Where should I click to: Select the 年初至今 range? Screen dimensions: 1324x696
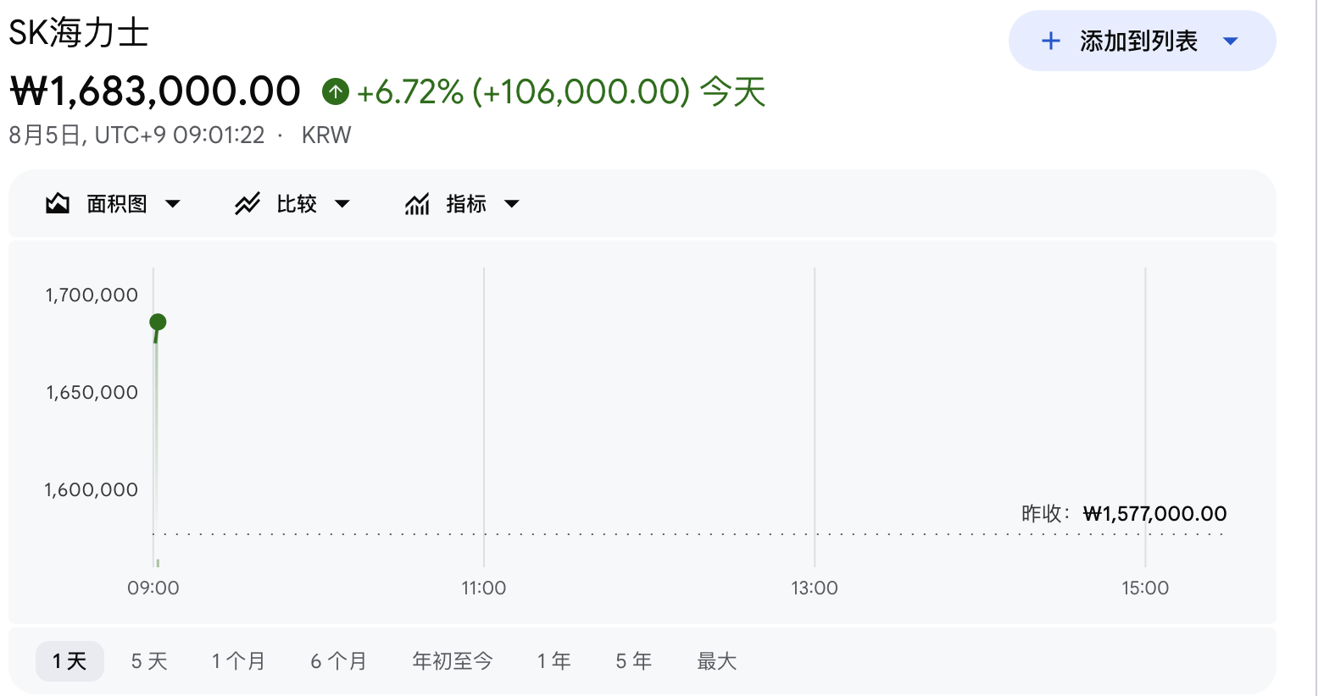tap(452, 661)
